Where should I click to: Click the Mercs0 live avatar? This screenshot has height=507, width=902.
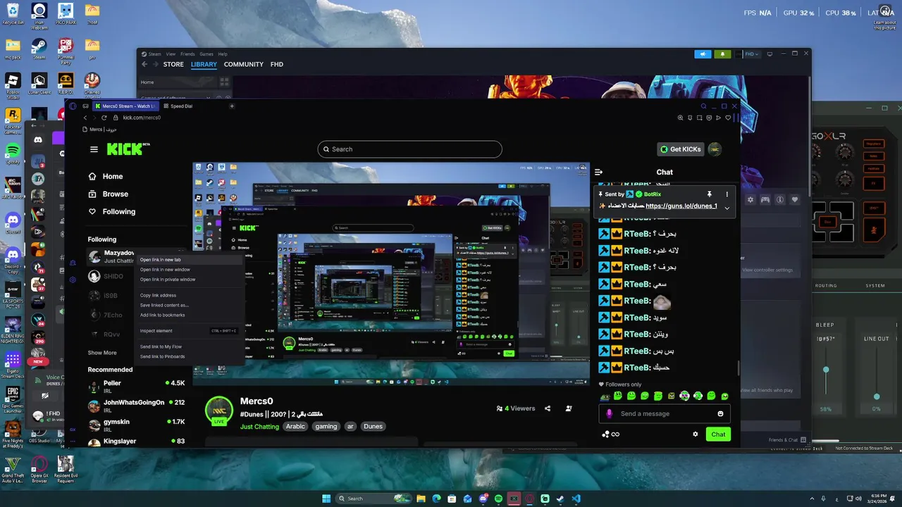click(219, 411)
